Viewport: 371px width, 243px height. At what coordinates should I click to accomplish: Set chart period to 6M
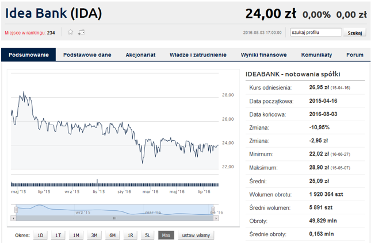(x=112, y=235)
